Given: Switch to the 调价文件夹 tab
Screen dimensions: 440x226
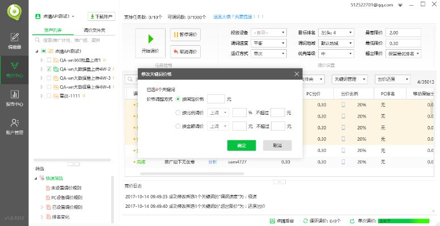Looking at the screenshot, I should tap(95, 30).
